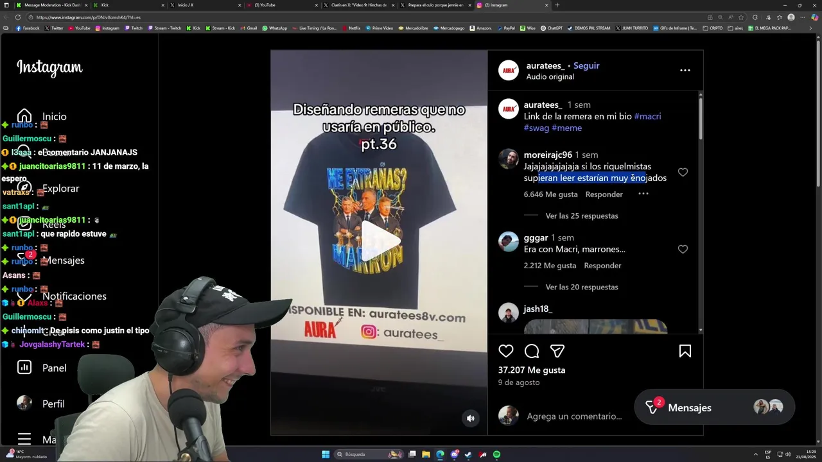The height and width of the screenshot is (462, 822).
Task: Open Explorar via the compass icon
Action: pos(24,189)
